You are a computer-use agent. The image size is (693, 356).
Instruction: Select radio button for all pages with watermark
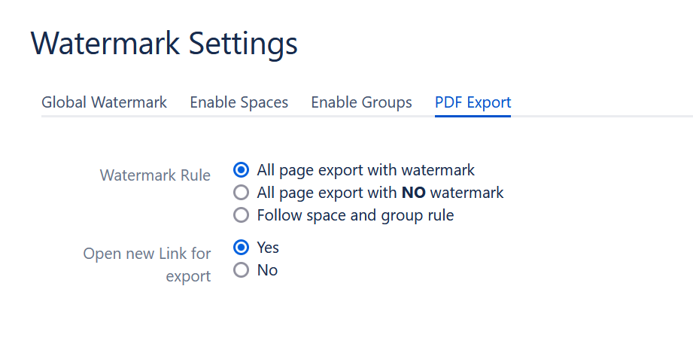tap(242, 170)
